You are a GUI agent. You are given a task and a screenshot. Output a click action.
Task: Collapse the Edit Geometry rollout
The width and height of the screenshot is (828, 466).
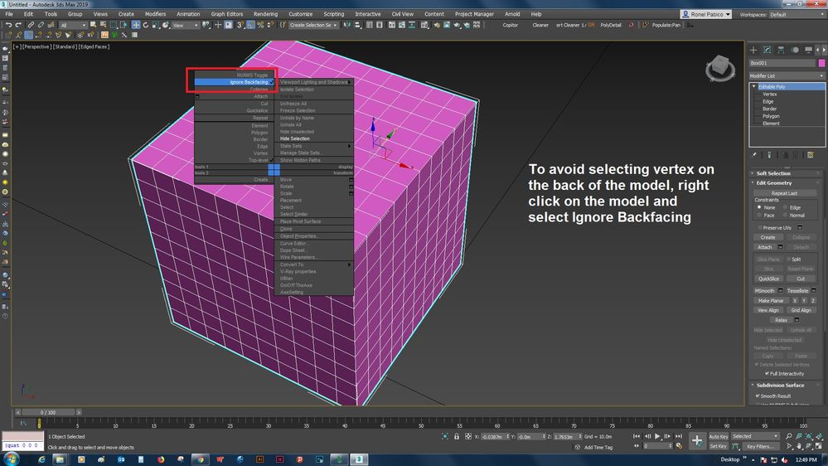tap(773, 182)
